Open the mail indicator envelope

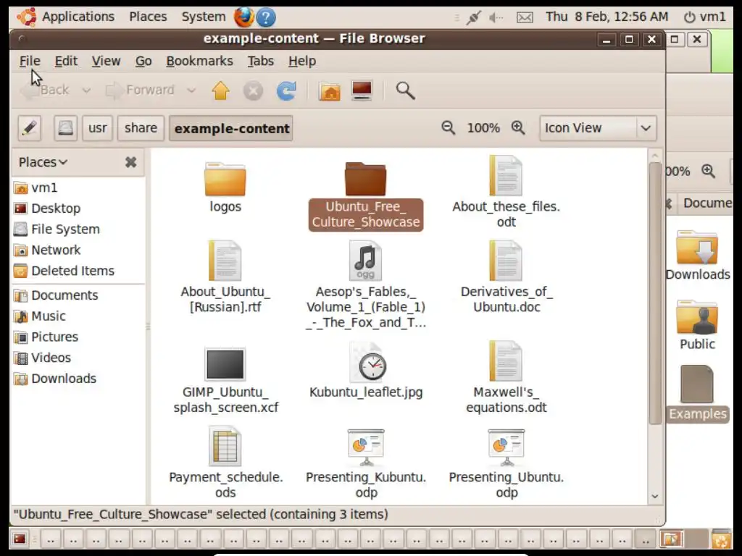(525, 17)
